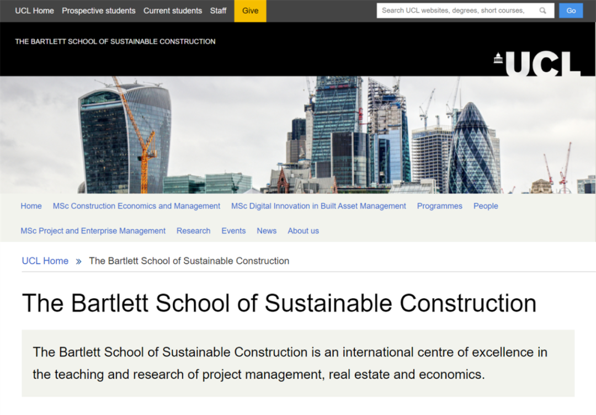Click UCL Home breadcrumb link
The width and height of the screenshot is (596, 415).
(x=45, y=260)
